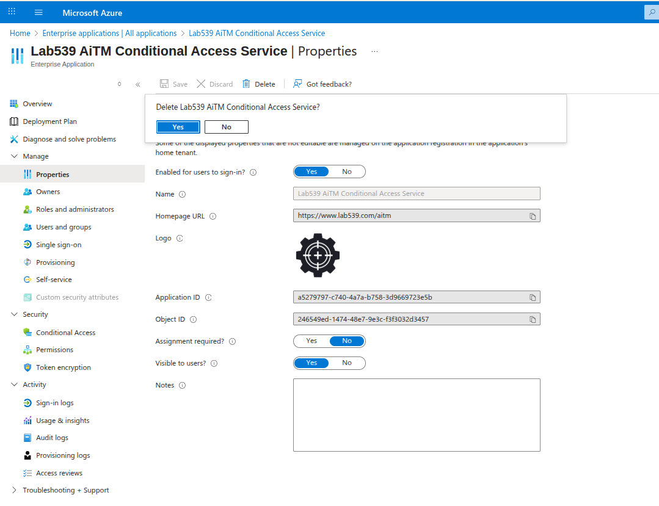Set Enabled for users to sign-in to No
The image size is (659, 506).
click(x=347, y=172)
